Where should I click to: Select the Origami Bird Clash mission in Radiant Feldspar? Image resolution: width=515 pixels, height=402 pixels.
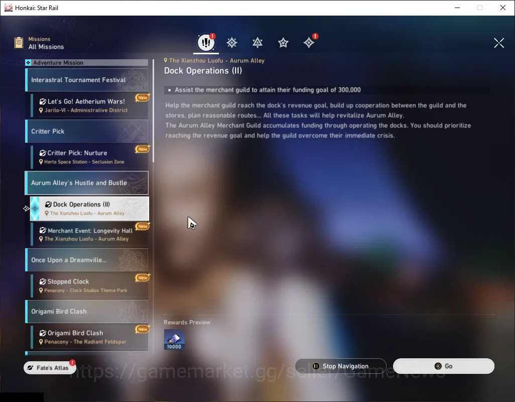pos(89,337)
